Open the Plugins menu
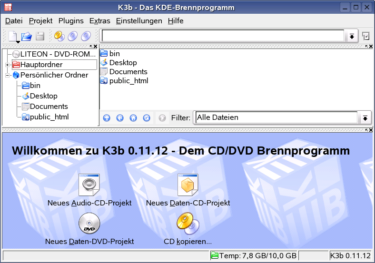This screenshot has height=263, width=375. pos(71,21)
